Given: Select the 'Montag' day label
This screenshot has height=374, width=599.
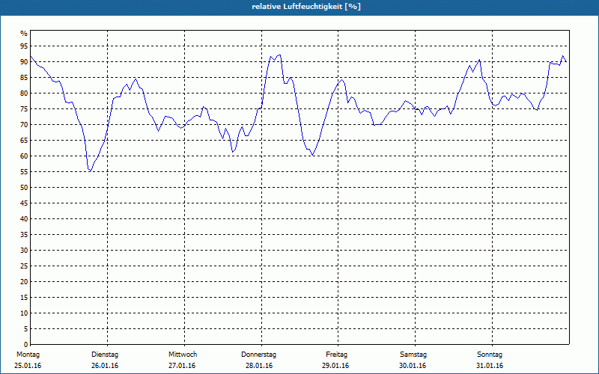Looking at the screenshot, I should point(28,355).
